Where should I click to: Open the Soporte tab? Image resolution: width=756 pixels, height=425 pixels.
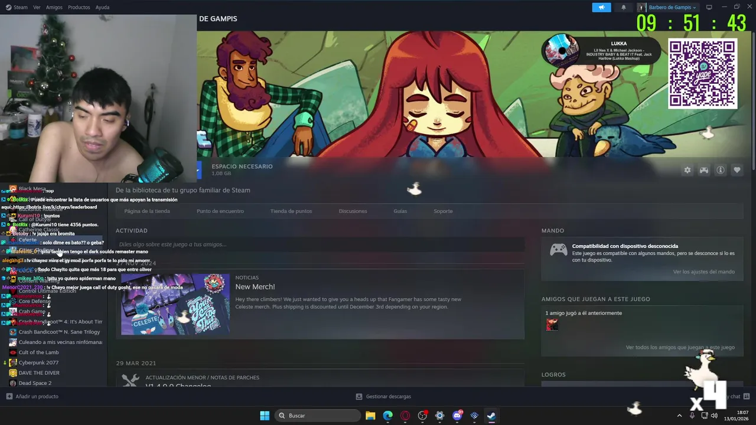(x=443, y=211)
